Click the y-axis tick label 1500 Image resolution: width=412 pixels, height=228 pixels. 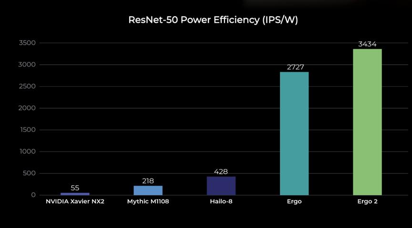coord(28,129)
